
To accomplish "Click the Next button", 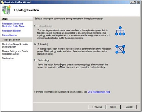I will [x=113, y=107].
